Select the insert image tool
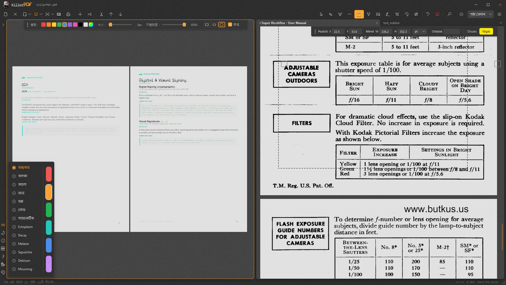The height and width of the screenshot is (285, 506). pyautogui.click(x=378, y=14)
